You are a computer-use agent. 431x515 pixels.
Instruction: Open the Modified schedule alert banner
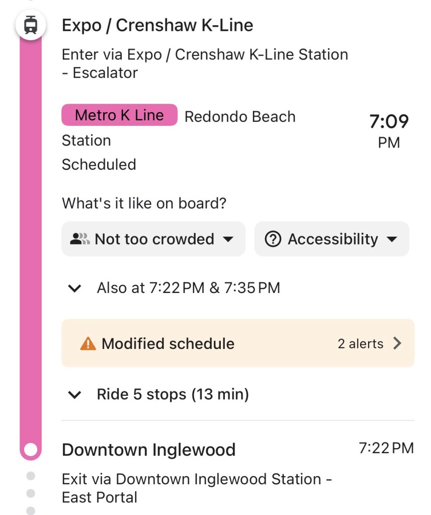[237, 343]
